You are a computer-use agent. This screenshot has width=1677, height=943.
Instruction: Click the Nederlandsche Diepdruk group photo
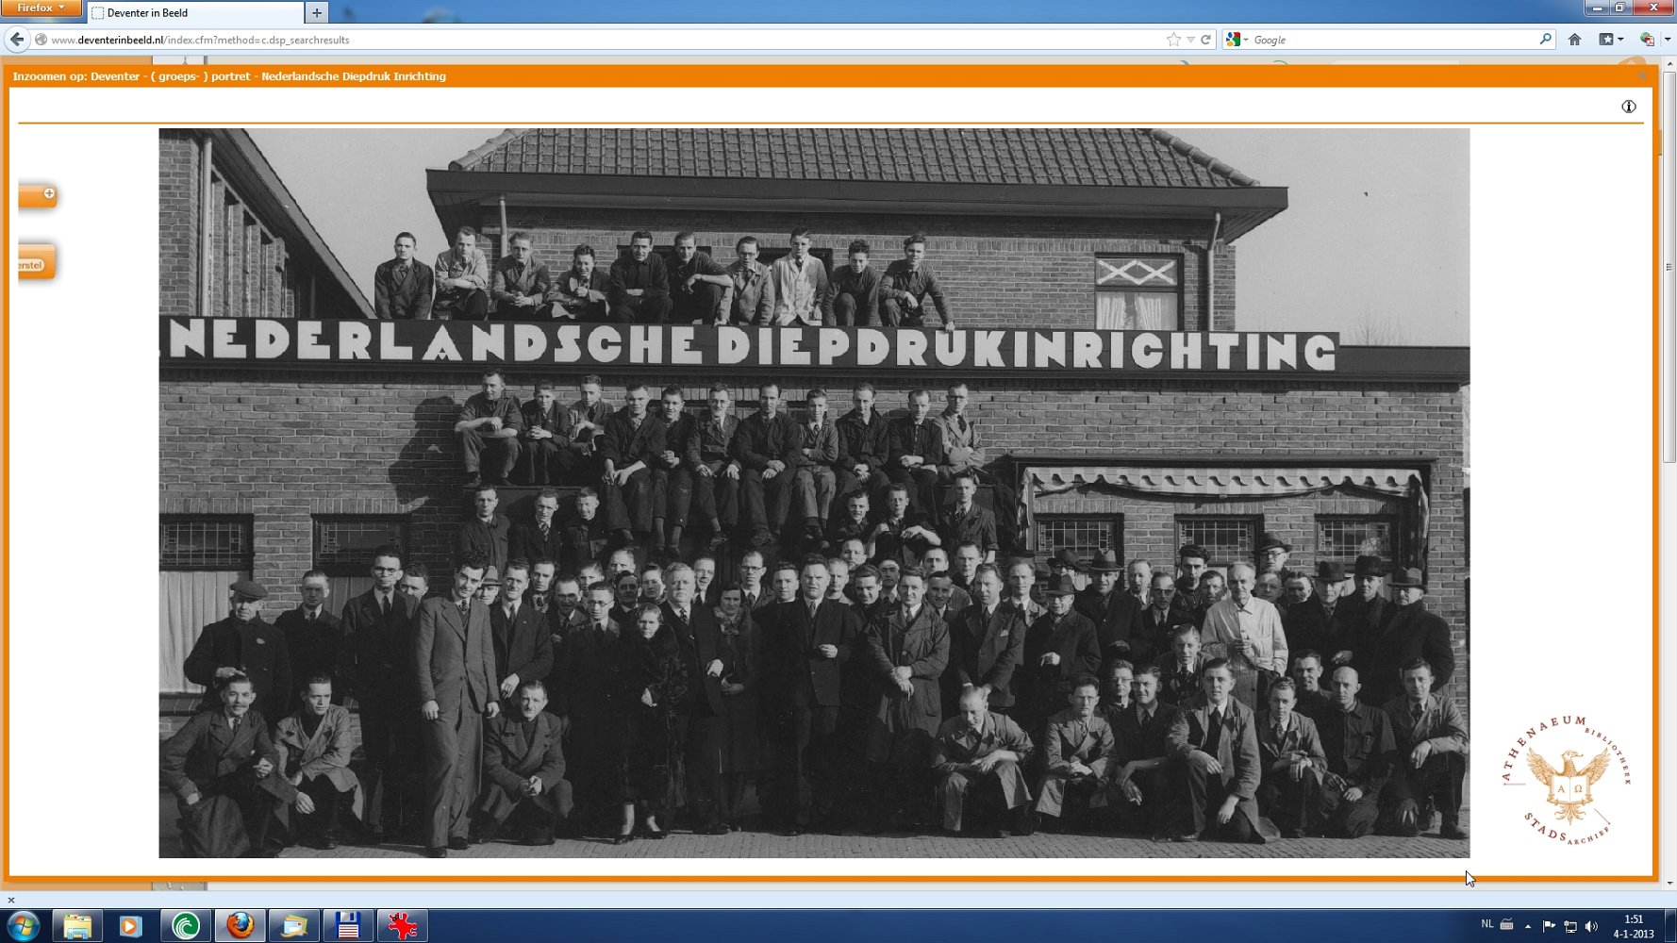coord(814,493)
